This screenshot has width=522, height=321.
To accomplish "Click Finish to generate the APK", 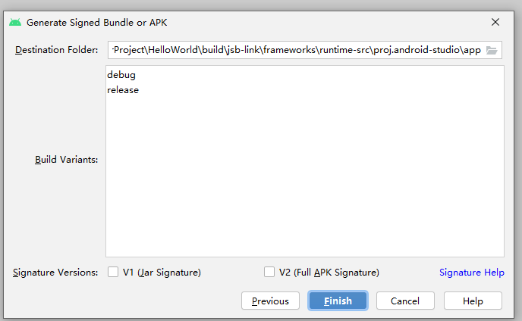I will pos(338,301).
